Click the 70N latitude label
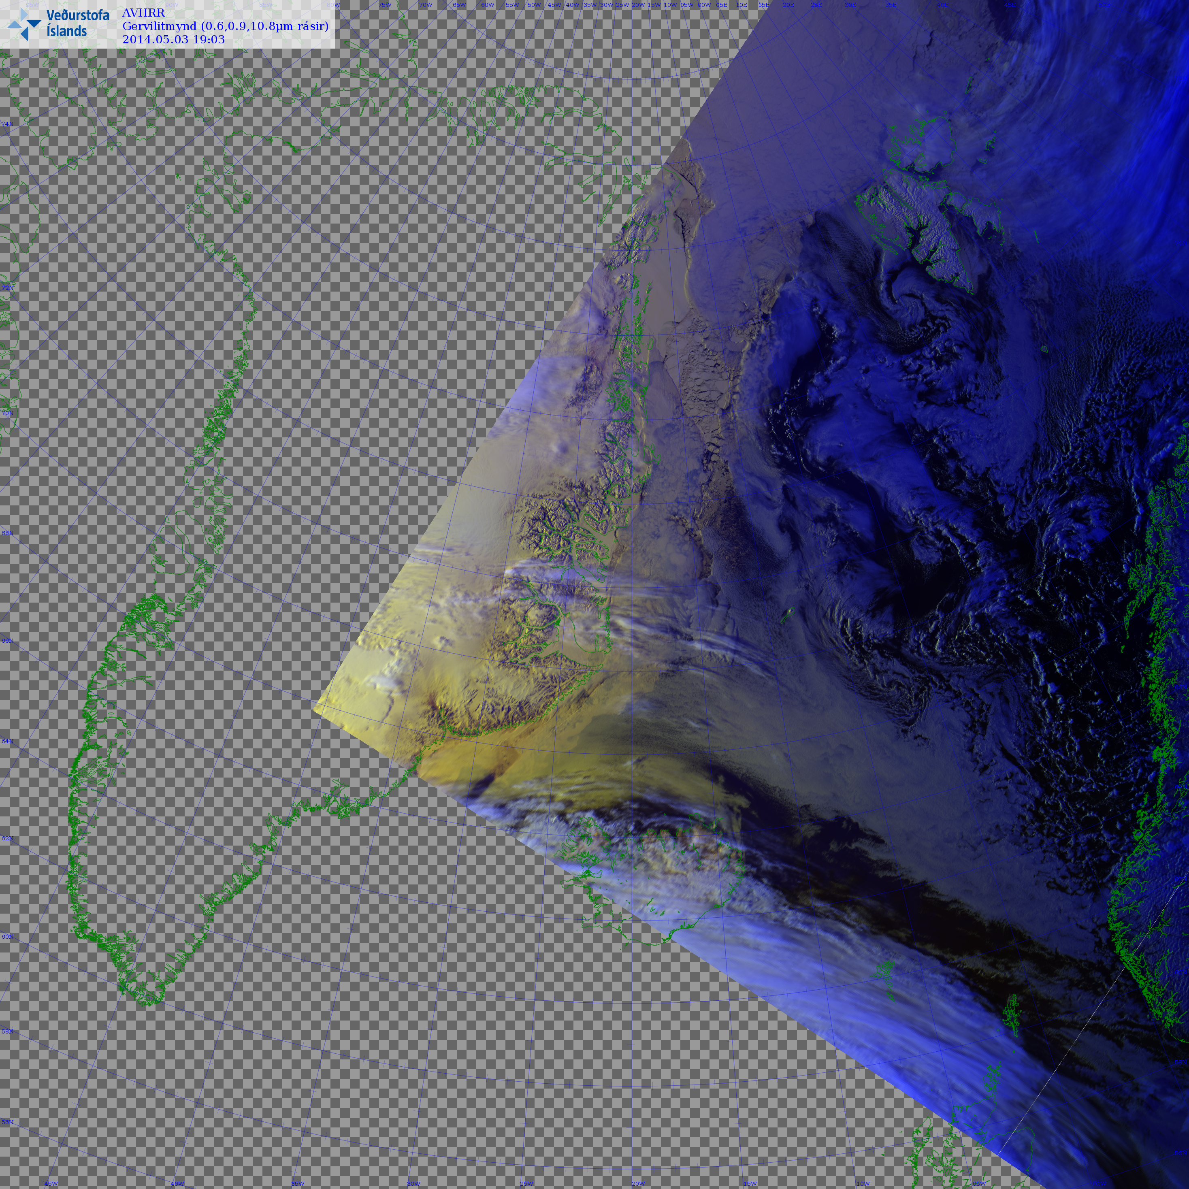This screenshot has width=1189, height=1189. (7, 413)
